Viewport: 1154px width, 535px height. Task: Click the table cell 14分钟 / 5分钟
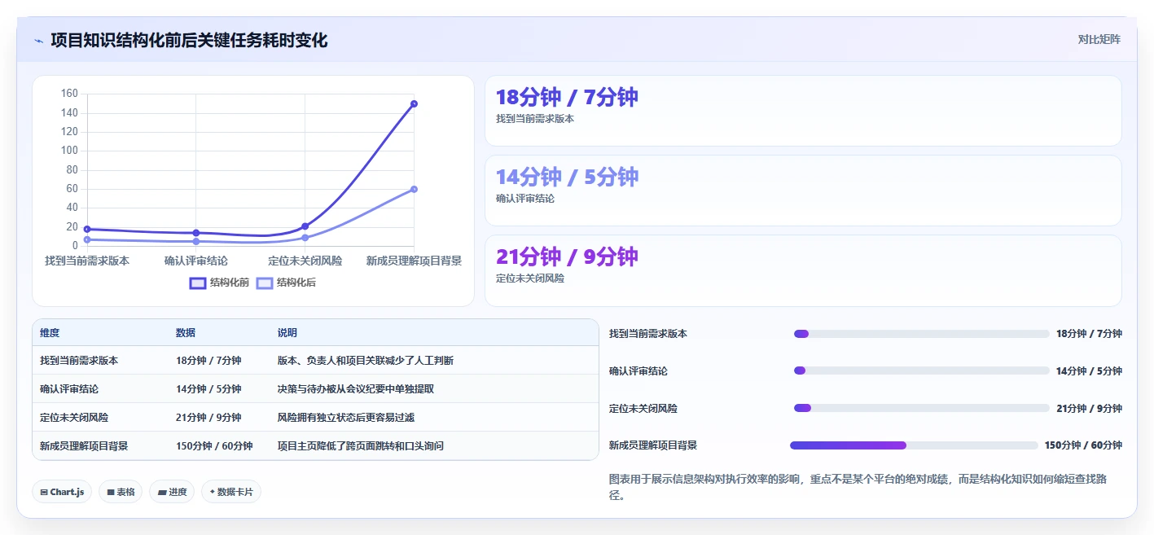tap(208, 389)
